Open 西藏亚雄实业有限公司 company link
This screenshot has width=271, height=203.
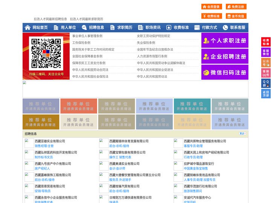coord(50,141)
